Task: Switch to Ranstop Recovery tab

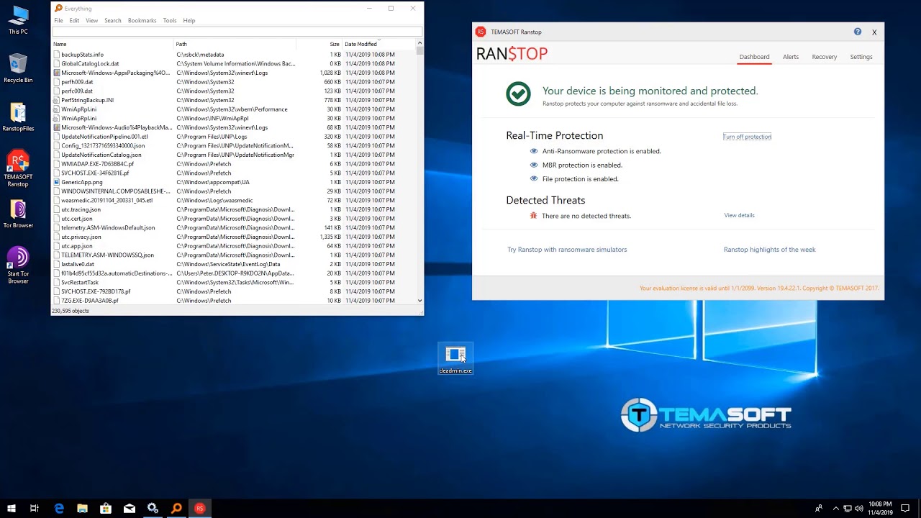Action: click(825, 57)
